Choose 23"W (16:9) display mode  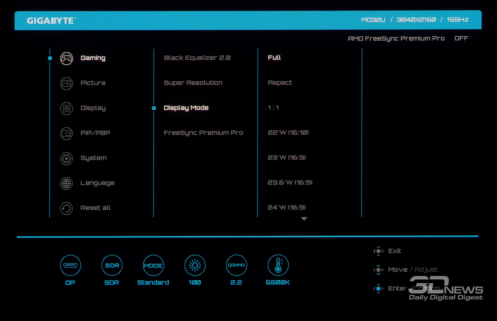(287, 158)
